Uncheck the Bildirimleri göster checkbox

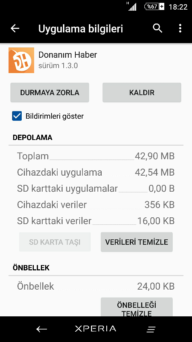pyautogui.click(x=17, y=116)
